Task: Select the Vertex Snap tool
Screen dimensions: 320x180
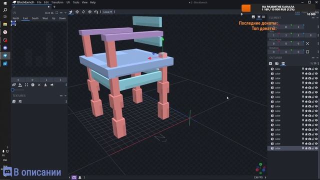Action: [x=96, y=12]
